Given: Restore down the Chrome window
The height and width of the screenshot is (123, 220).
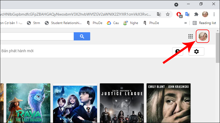Looking at the screenshot, I should (201, 4).
